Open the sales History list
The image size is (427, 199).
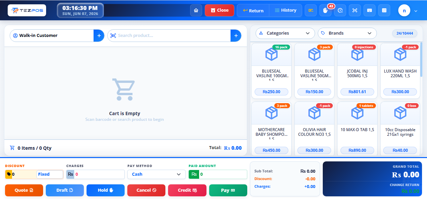click(x=286, y=10)
